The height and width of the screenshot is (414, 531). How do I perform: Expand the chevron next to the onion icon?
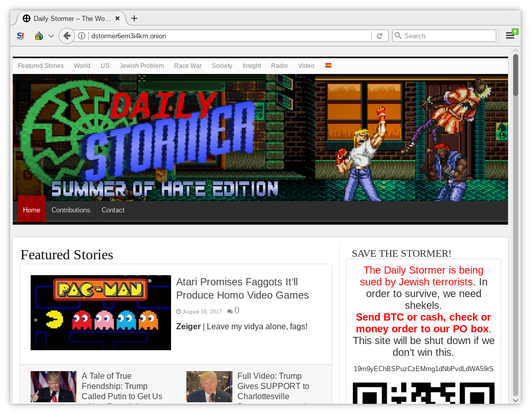tap(50, 36)
